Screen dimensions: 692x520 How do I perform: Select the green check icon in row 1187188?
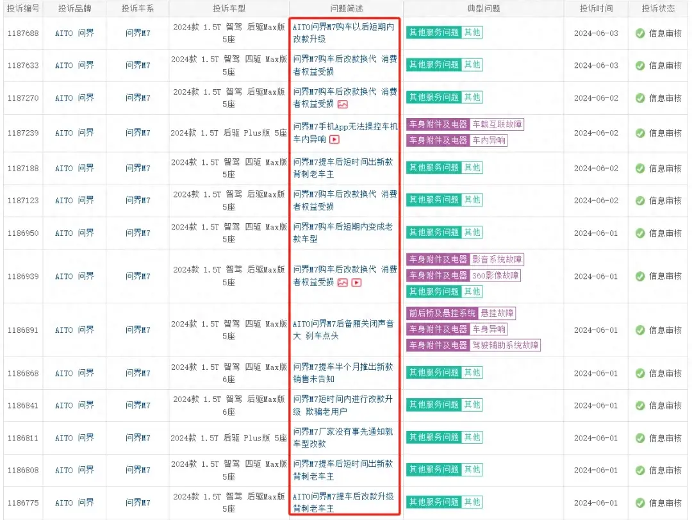pos(640,169)
